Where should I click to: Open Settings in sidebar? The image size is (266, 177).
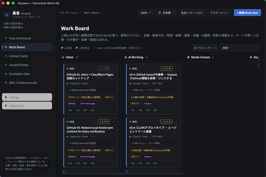click(x=27, y=97)
